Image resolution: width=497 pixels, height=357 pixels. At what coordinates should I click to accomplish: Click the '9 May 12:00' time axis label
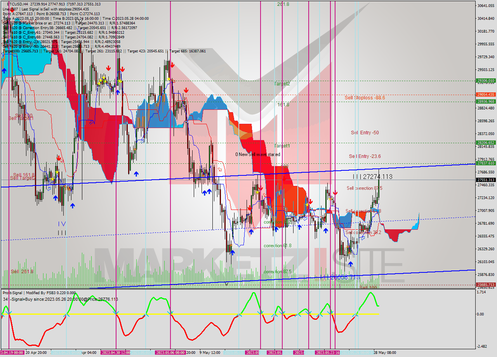(210, 352)
